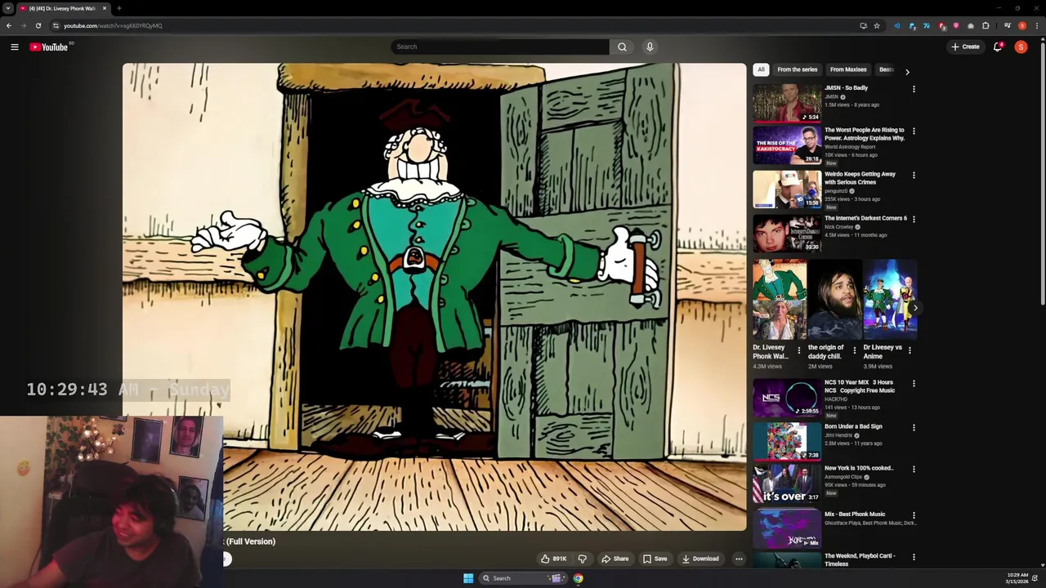The height and width of the screenshot is (588, 1046).
Task: Go back with browser back arrow
Action: (x=9, y=25)
